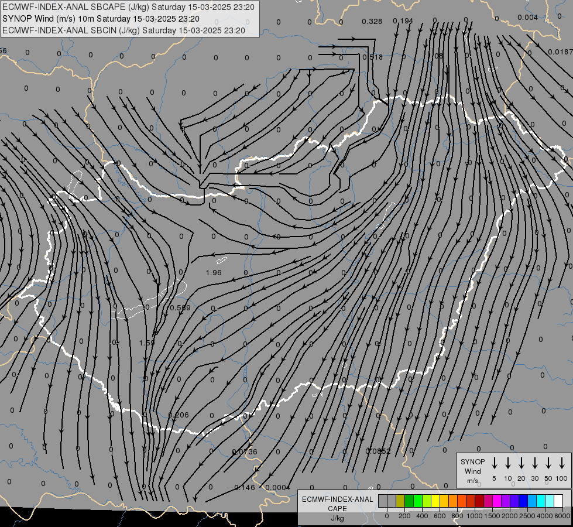Click the 6000 label on the CAPE scale
Screen dimensions: 573x527
click(562, 516)
